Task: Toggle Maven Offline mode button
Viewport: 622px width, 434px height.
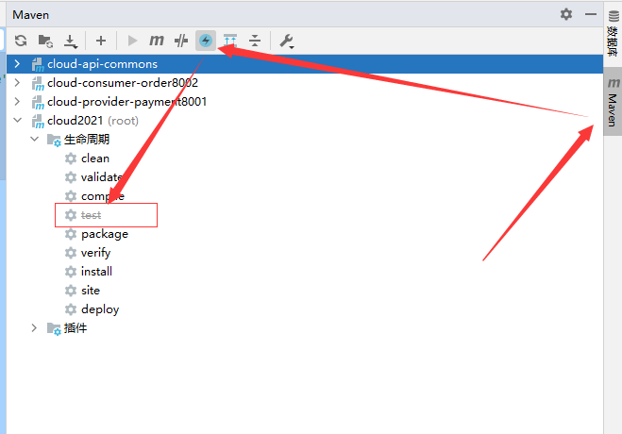Action: [180, 41]
